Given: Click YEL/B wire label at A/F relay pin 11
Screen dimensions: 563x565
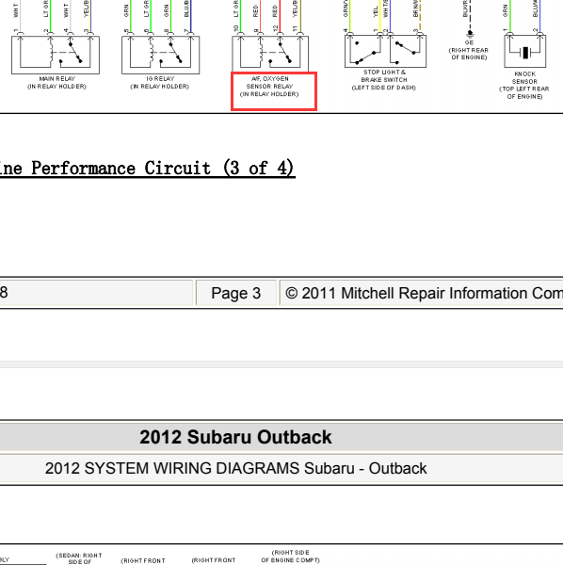Looking at the screenshot, I should click(x=296, y=8).
